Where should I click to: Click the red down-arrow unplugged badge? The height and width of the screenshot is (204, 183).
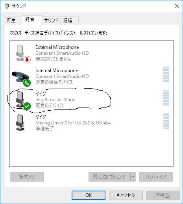pyautogui.click(x=27, y=60)
